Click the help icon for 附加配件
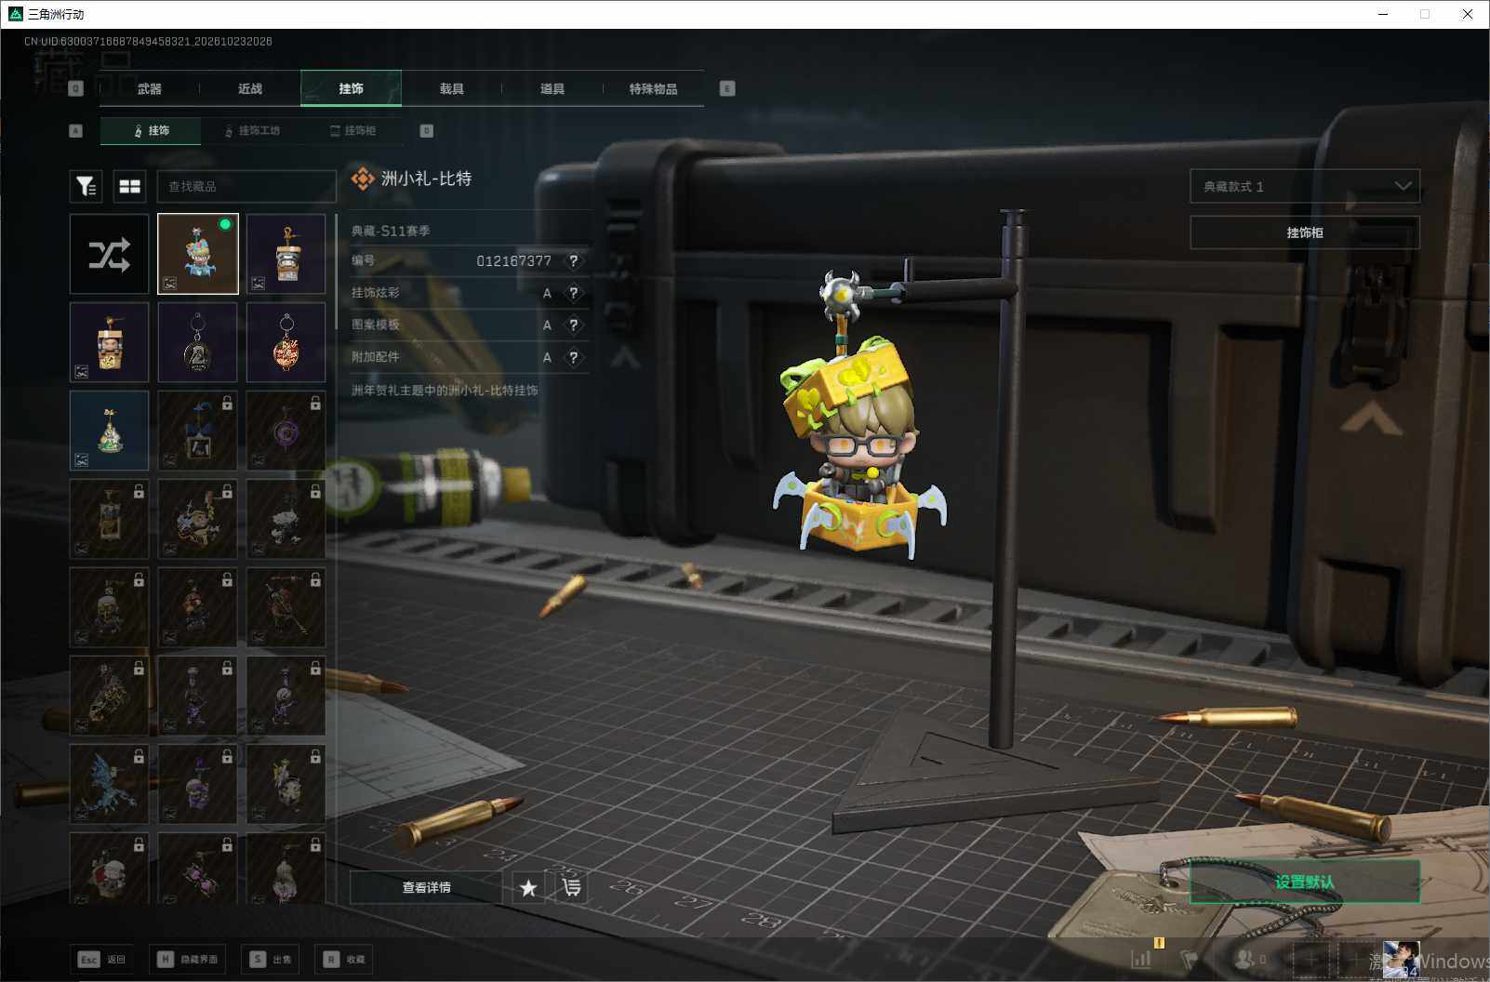This screenshot has width=1490, height=982. (x=574, y=357)
